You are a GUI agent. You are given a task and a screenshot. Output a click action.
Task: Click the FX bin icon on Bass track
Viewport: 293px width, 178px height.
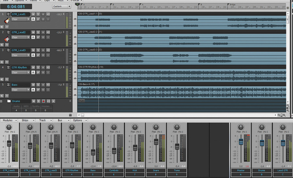pos(2,96)
